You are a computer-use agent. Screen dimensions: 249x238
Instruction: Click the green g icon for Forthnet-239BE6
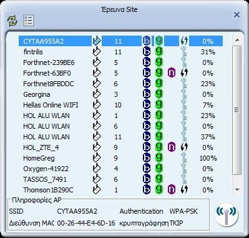pyautogui.click(x=159, y=62)
